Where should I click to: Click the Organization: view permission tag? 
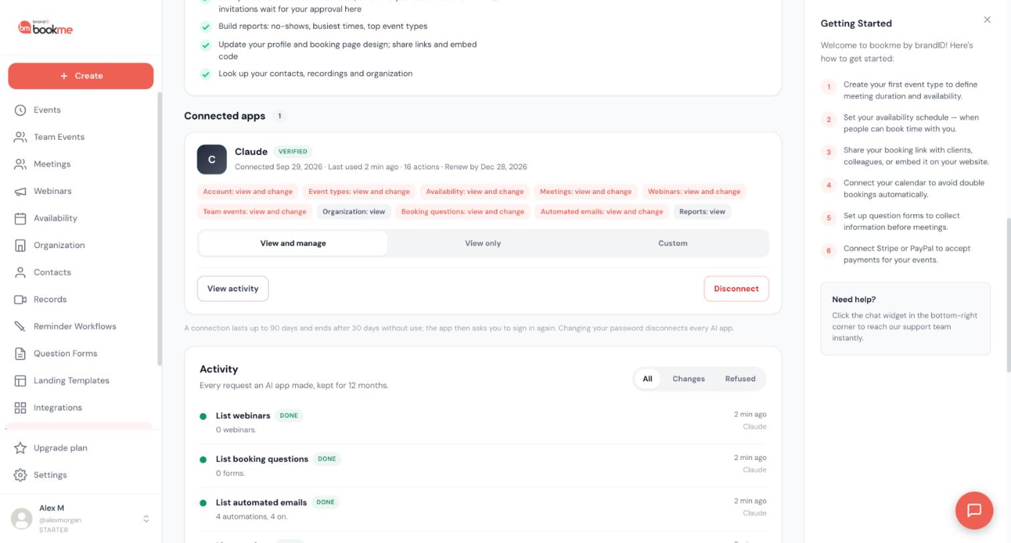click(x=354, y=211)
